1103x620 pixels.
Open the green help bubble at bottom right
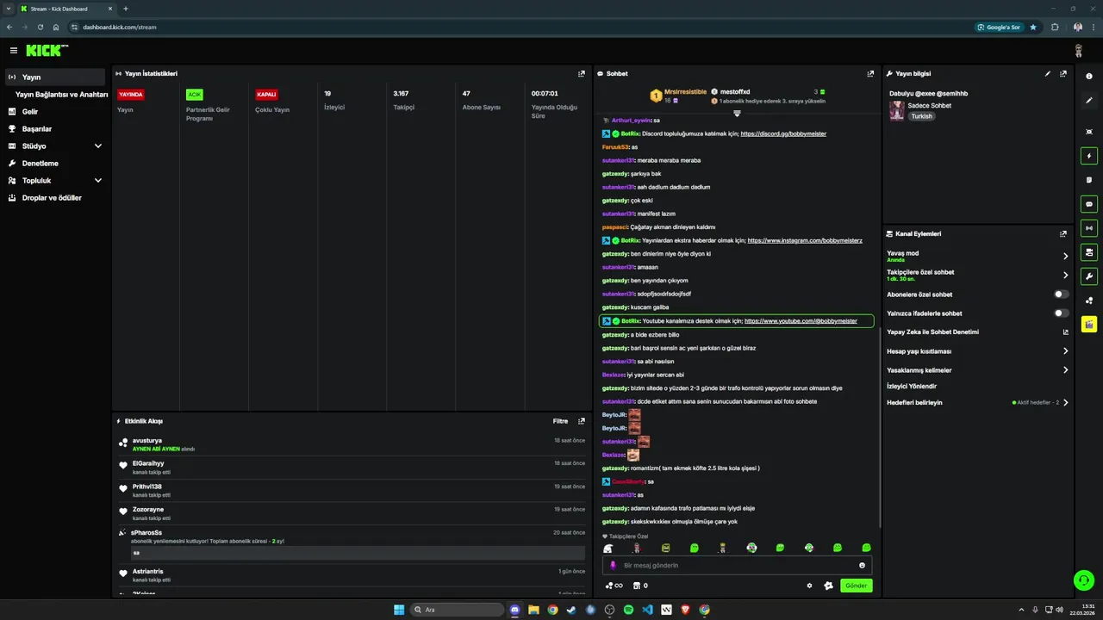[x=1083, y=580]
